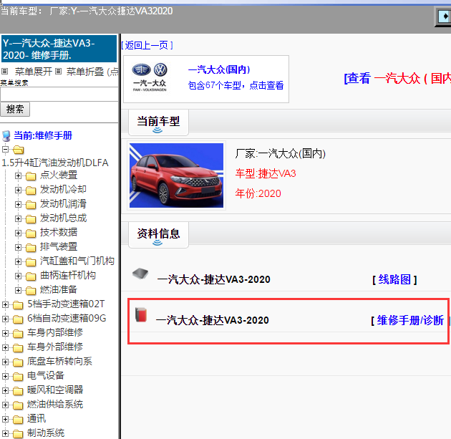The width and height of the screenshot is (451, 439).
Task: Click the root folder icon above 1.5升4缸汽油发动机DLFA
Action: click(x=19, y=150)
